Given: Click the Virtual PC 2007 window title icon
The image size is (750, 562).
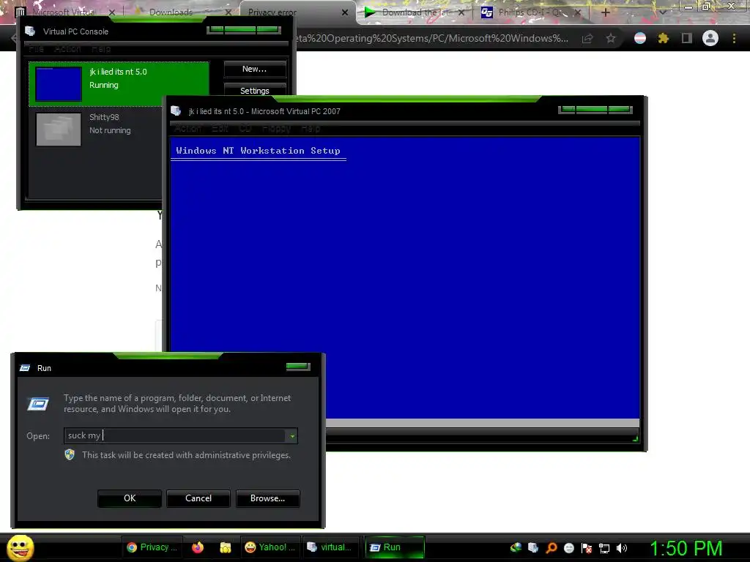Looking at the screenshot, I should click(176, 111).
